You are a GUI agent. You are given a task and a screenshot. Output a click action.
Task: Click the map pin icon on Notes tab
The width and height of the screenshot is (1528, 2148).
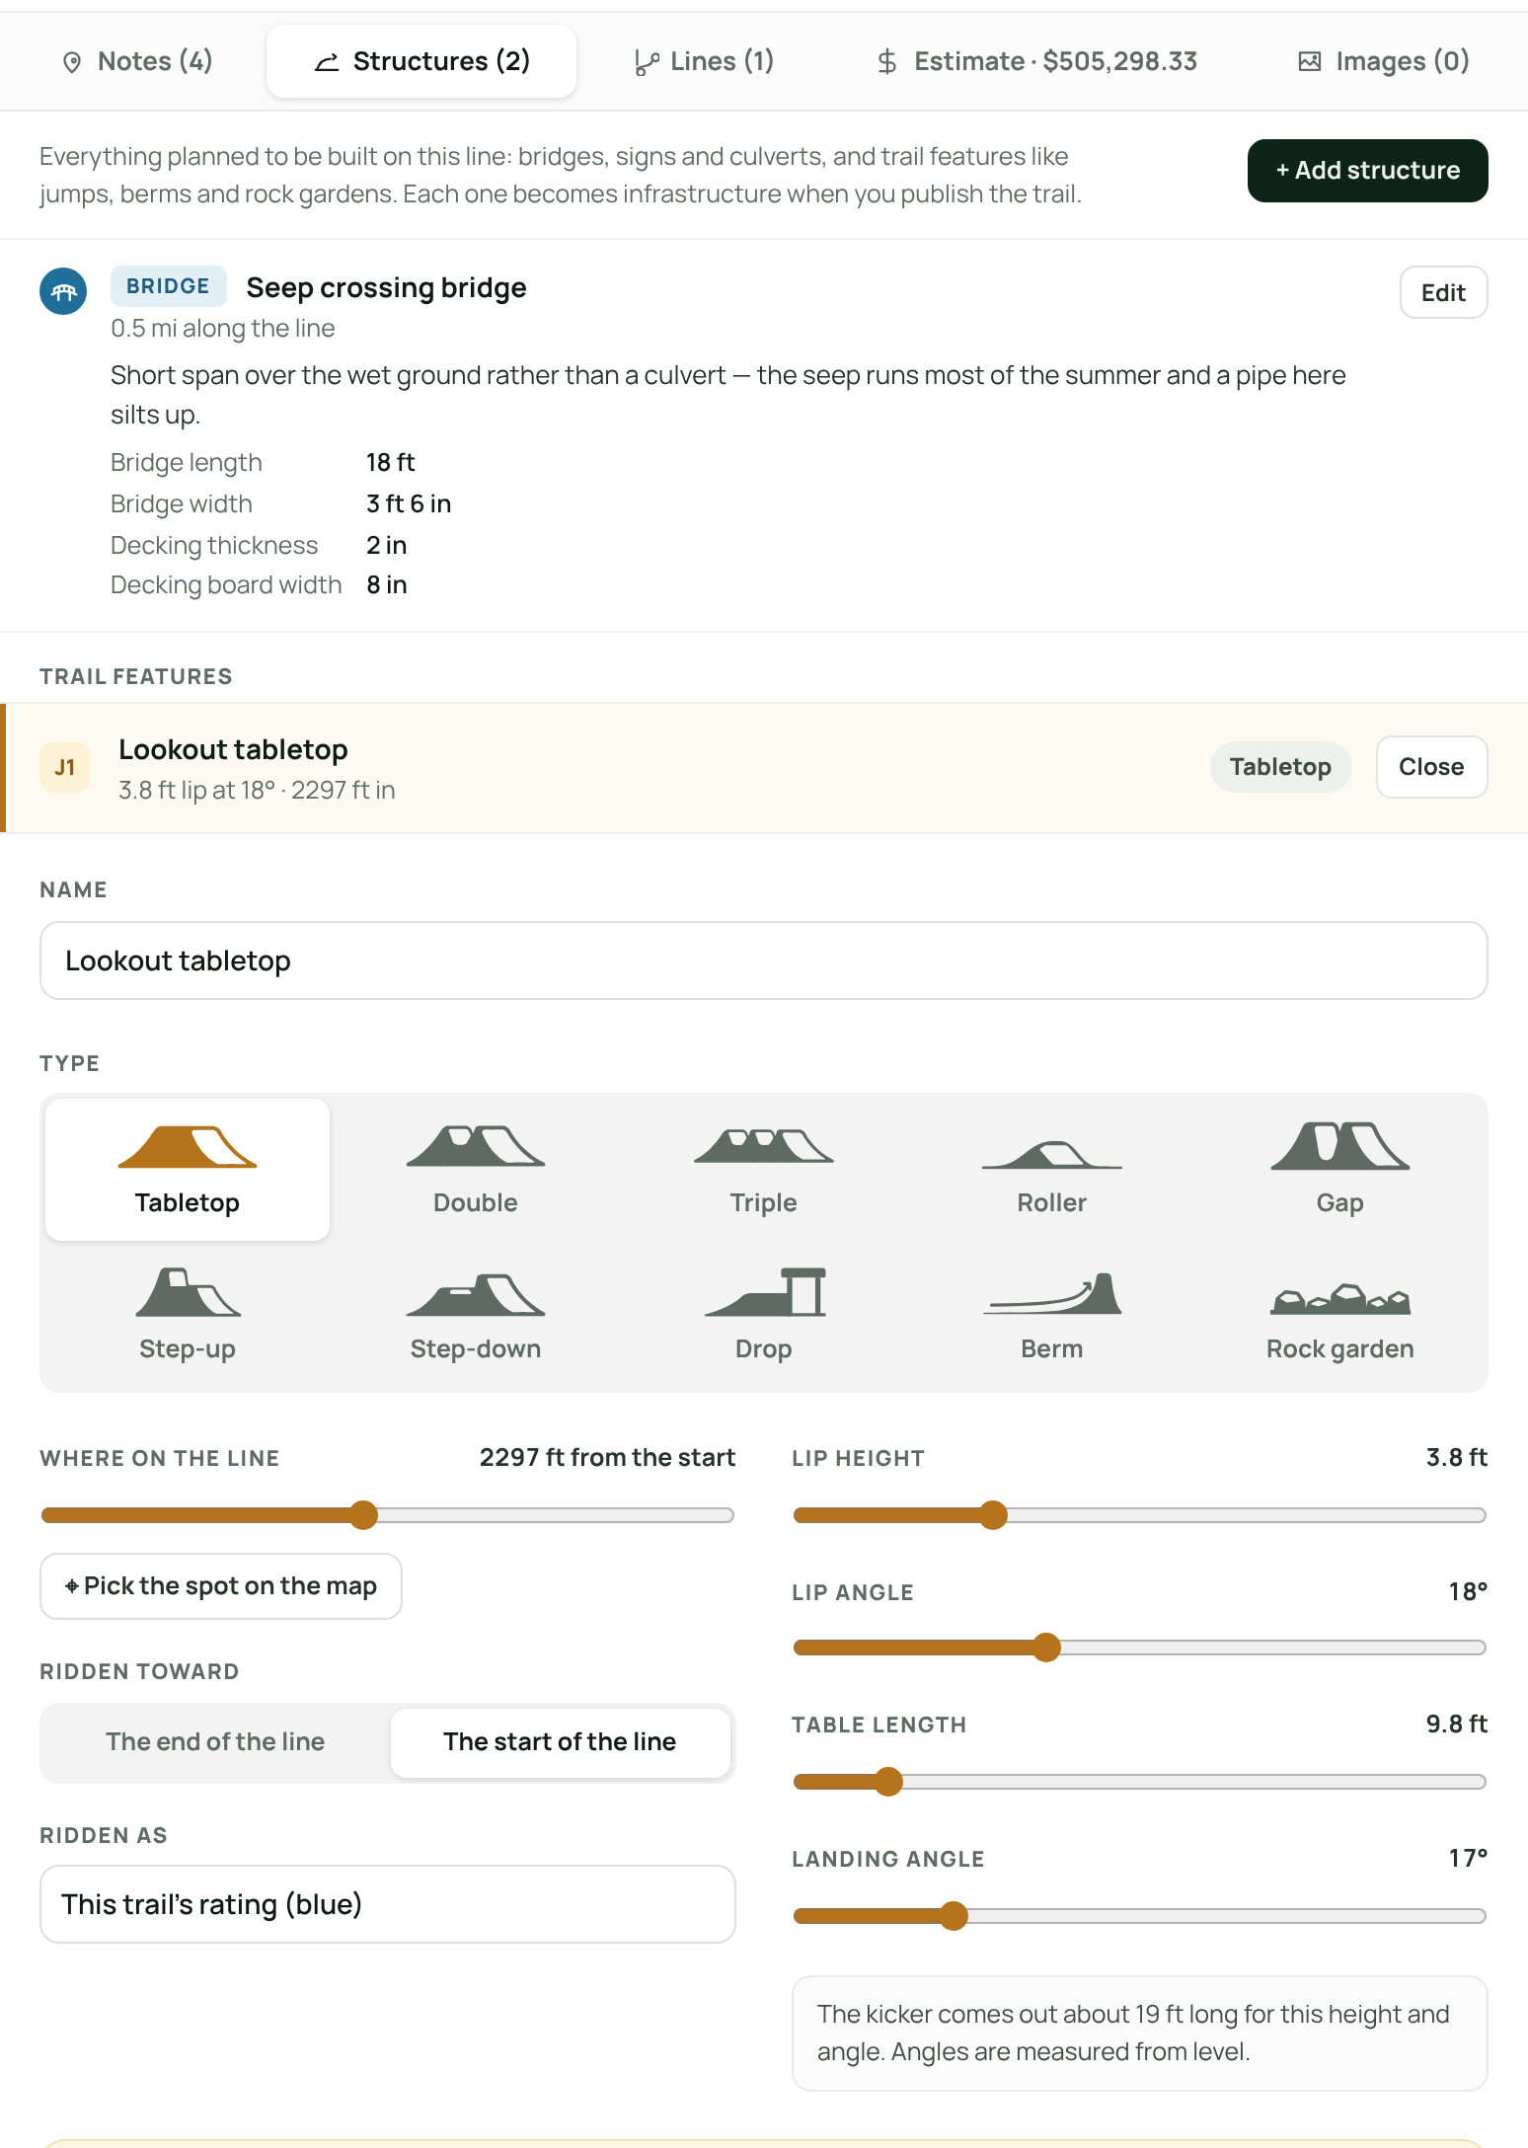[72, 62]
